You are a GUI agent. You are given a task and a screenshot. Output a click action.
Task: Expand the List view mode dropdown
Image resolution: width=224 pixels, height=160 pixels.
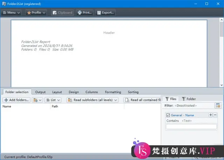pos(53,100)
